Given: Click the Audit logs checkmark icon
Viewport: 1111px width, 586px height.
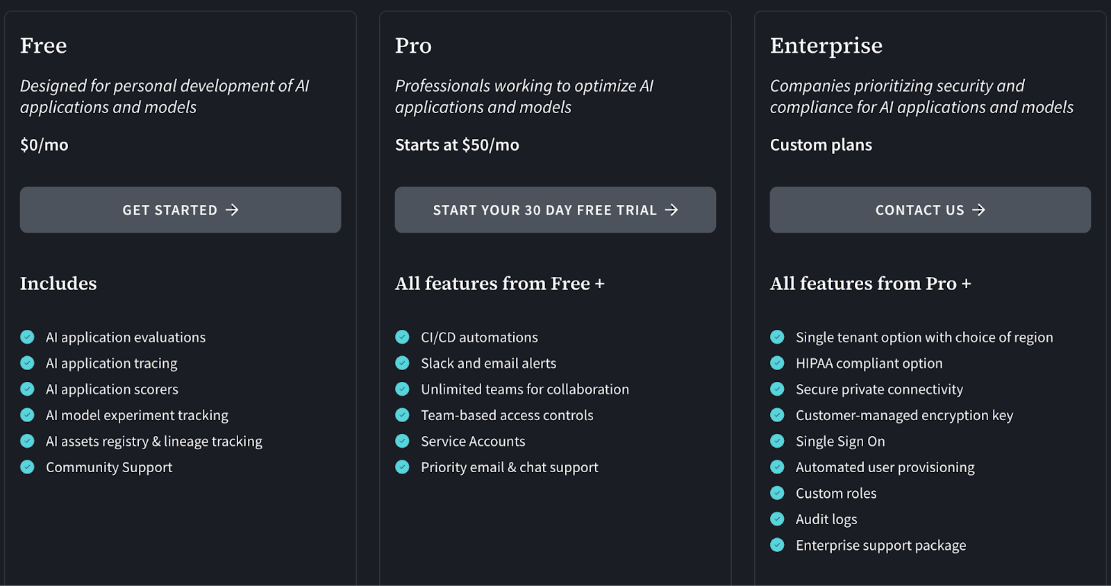Looking at the screenshot, I should coord(778,519).
